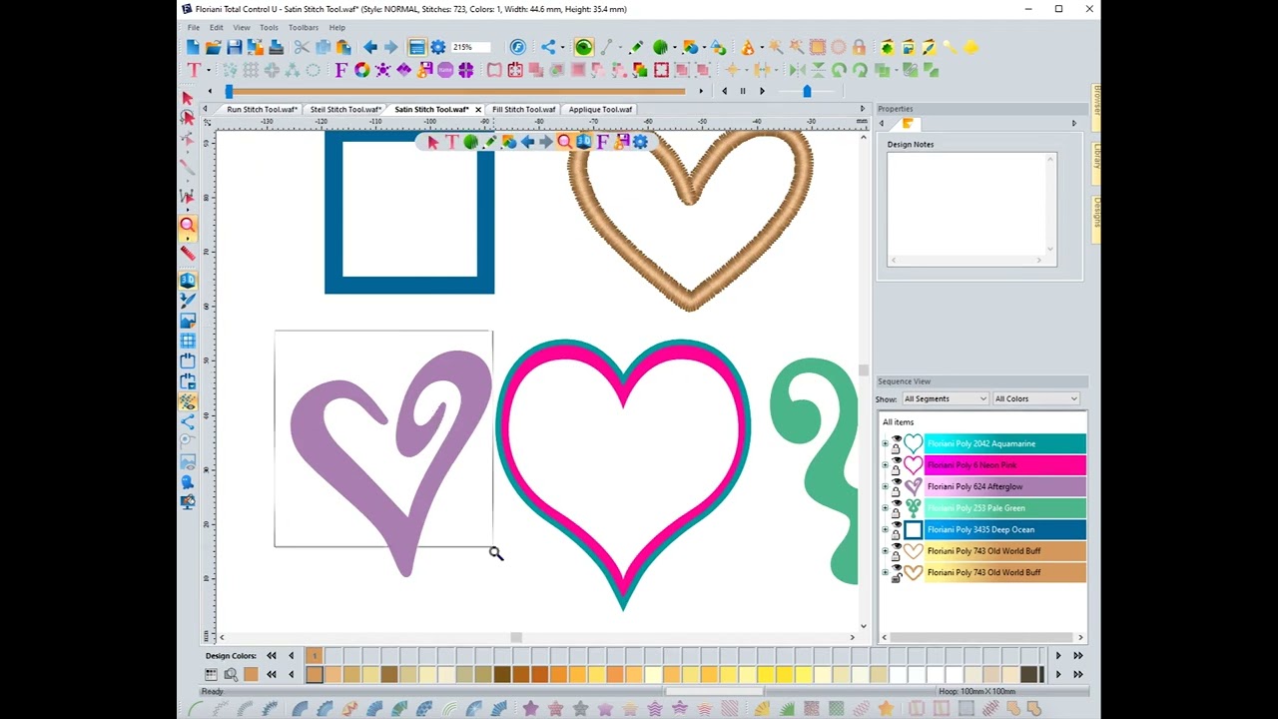The image size is (1278, 719).
Task: Hide the Deep Ocean layer via eye icon
Action: coord(897,524)
